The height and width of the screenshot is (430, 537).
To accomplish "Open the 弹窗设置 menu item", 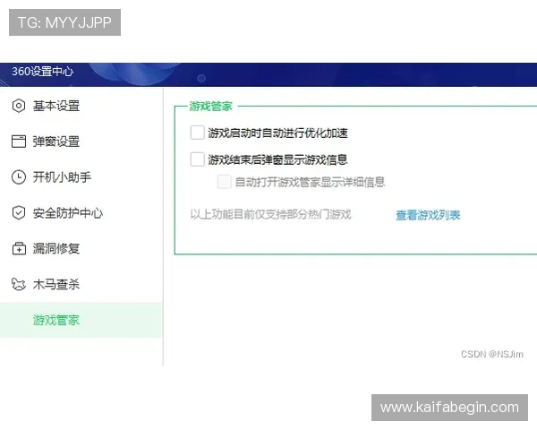I will pos(81,142).
